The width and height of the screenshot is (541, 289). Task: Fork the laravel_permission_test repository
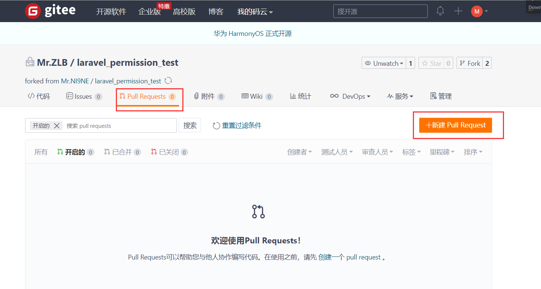[x=470, y=63]
